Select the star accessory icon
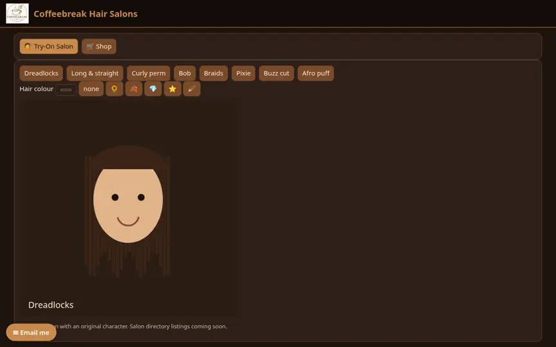Image resolution: width=556 pixels, height=347 pixels. (172, 89)
